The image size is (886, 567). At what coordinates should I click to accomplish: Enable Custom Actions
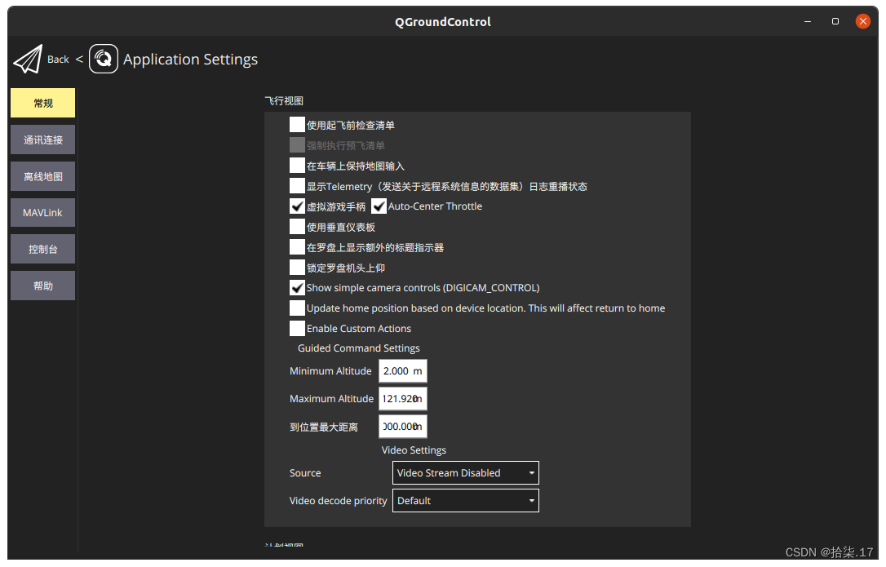click(x=298, y=328)
